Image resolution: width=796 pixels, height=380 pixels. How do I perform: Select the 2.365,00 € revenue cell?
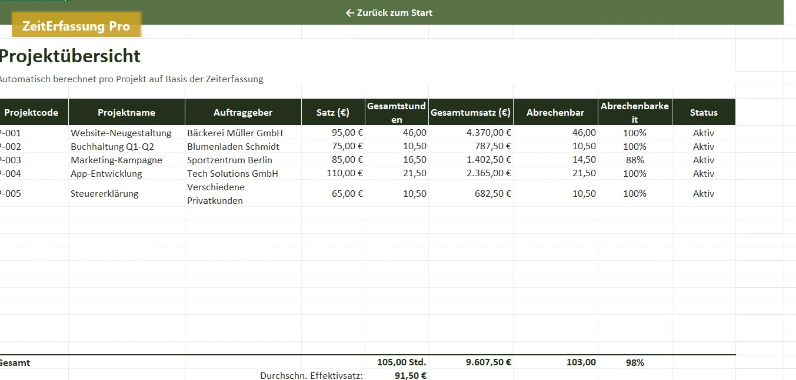tap(471, 173)
